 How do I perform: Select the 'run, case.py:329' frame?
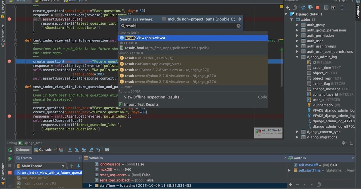coord(48,178)
